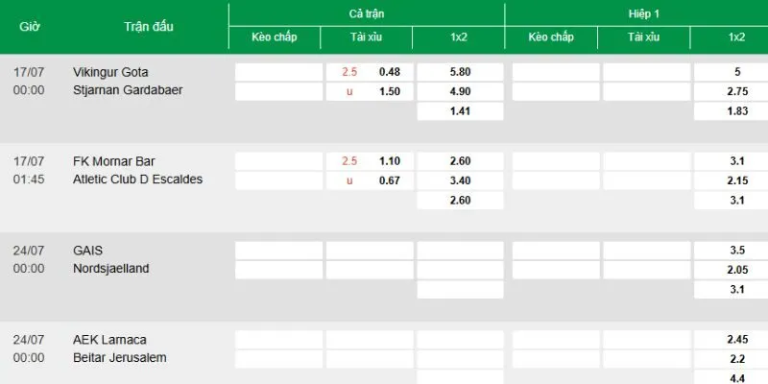Pick first-half odds 2.75 for Stjarnan Gardabaer
Viewport: 768px width, 384px height.
736,91
